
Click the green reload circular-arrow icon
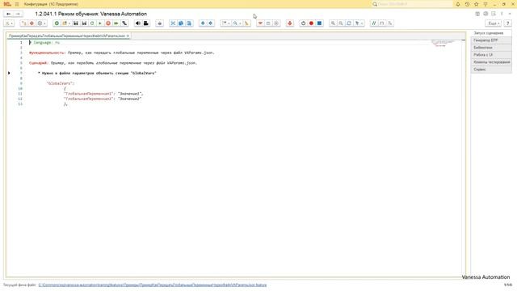(92, 23)
